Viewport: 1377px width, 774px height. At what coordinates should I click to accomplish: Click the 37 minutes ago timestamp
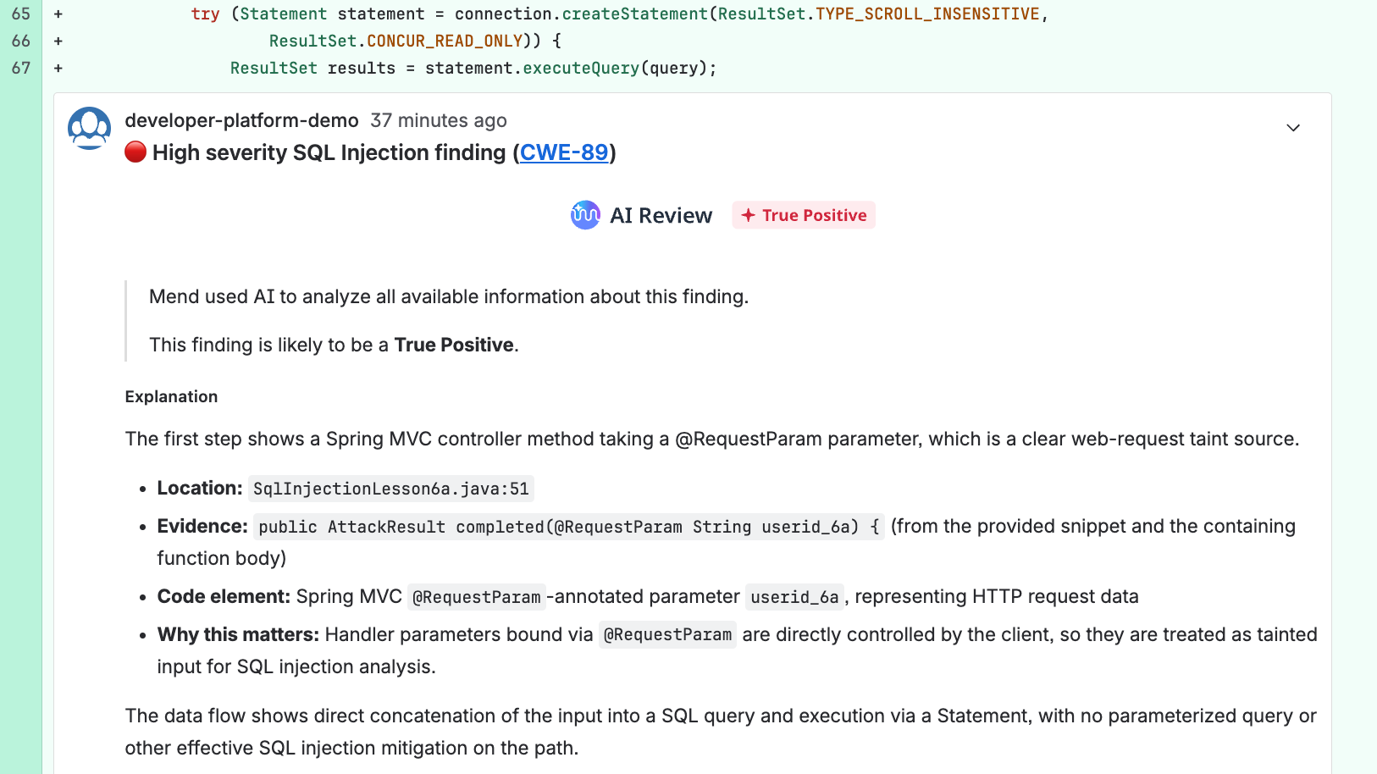(439, 120)
